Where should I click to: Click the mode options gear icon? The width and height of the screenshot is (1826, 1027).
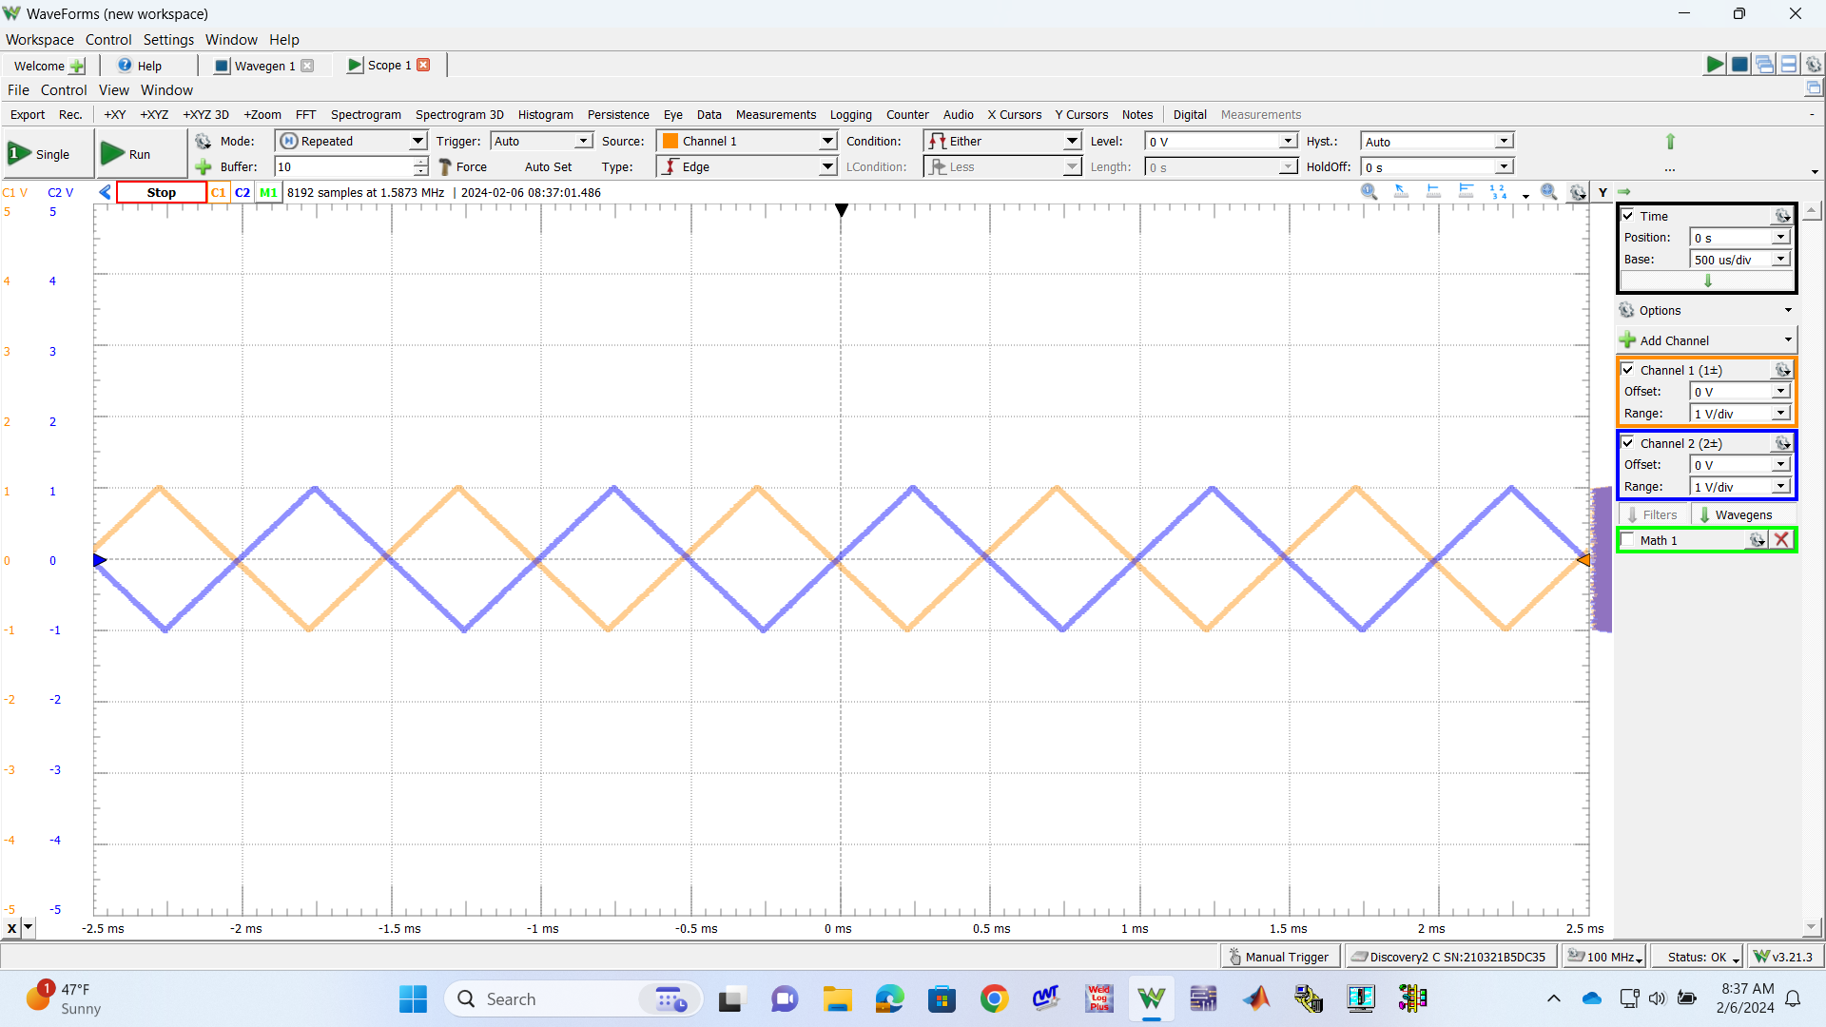coord(203,141)
